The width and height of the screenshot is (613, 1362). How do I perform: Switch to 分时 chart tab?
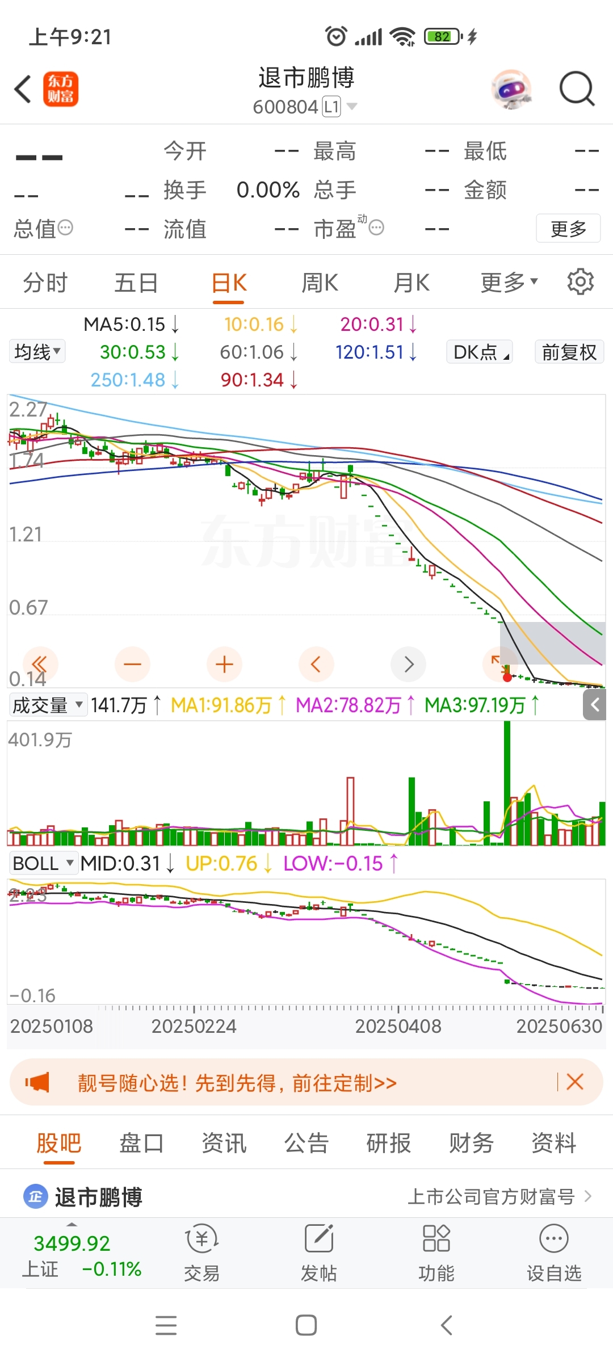(x=45, y=282)
